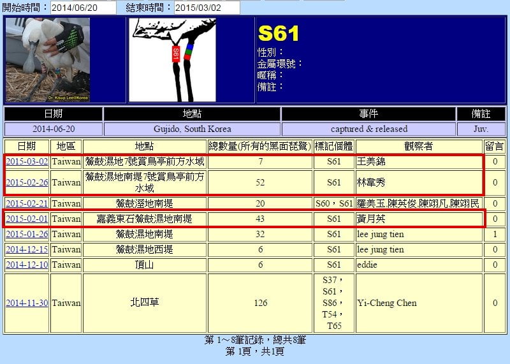This screenshot has width=510, height=364.
Task: Open the 2015-02-21 sighting record link
Action: (27, 203)
